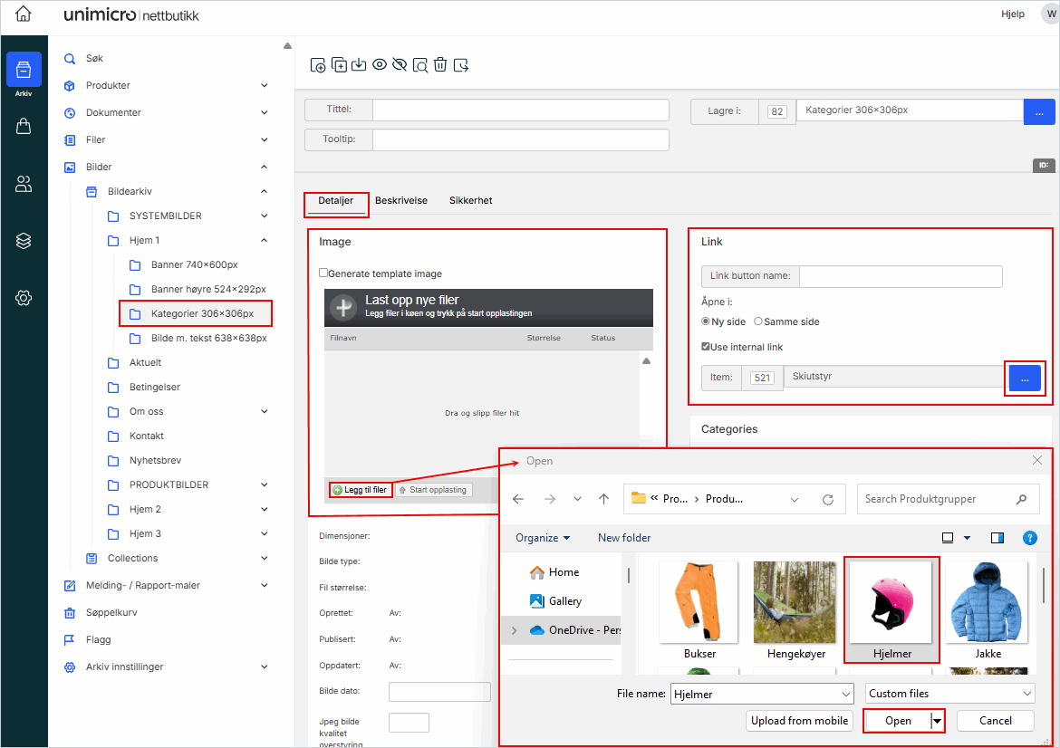Enable Generate template image checkbox
Viewport: 1060px width, 748px height.
(x=323, y=273)
